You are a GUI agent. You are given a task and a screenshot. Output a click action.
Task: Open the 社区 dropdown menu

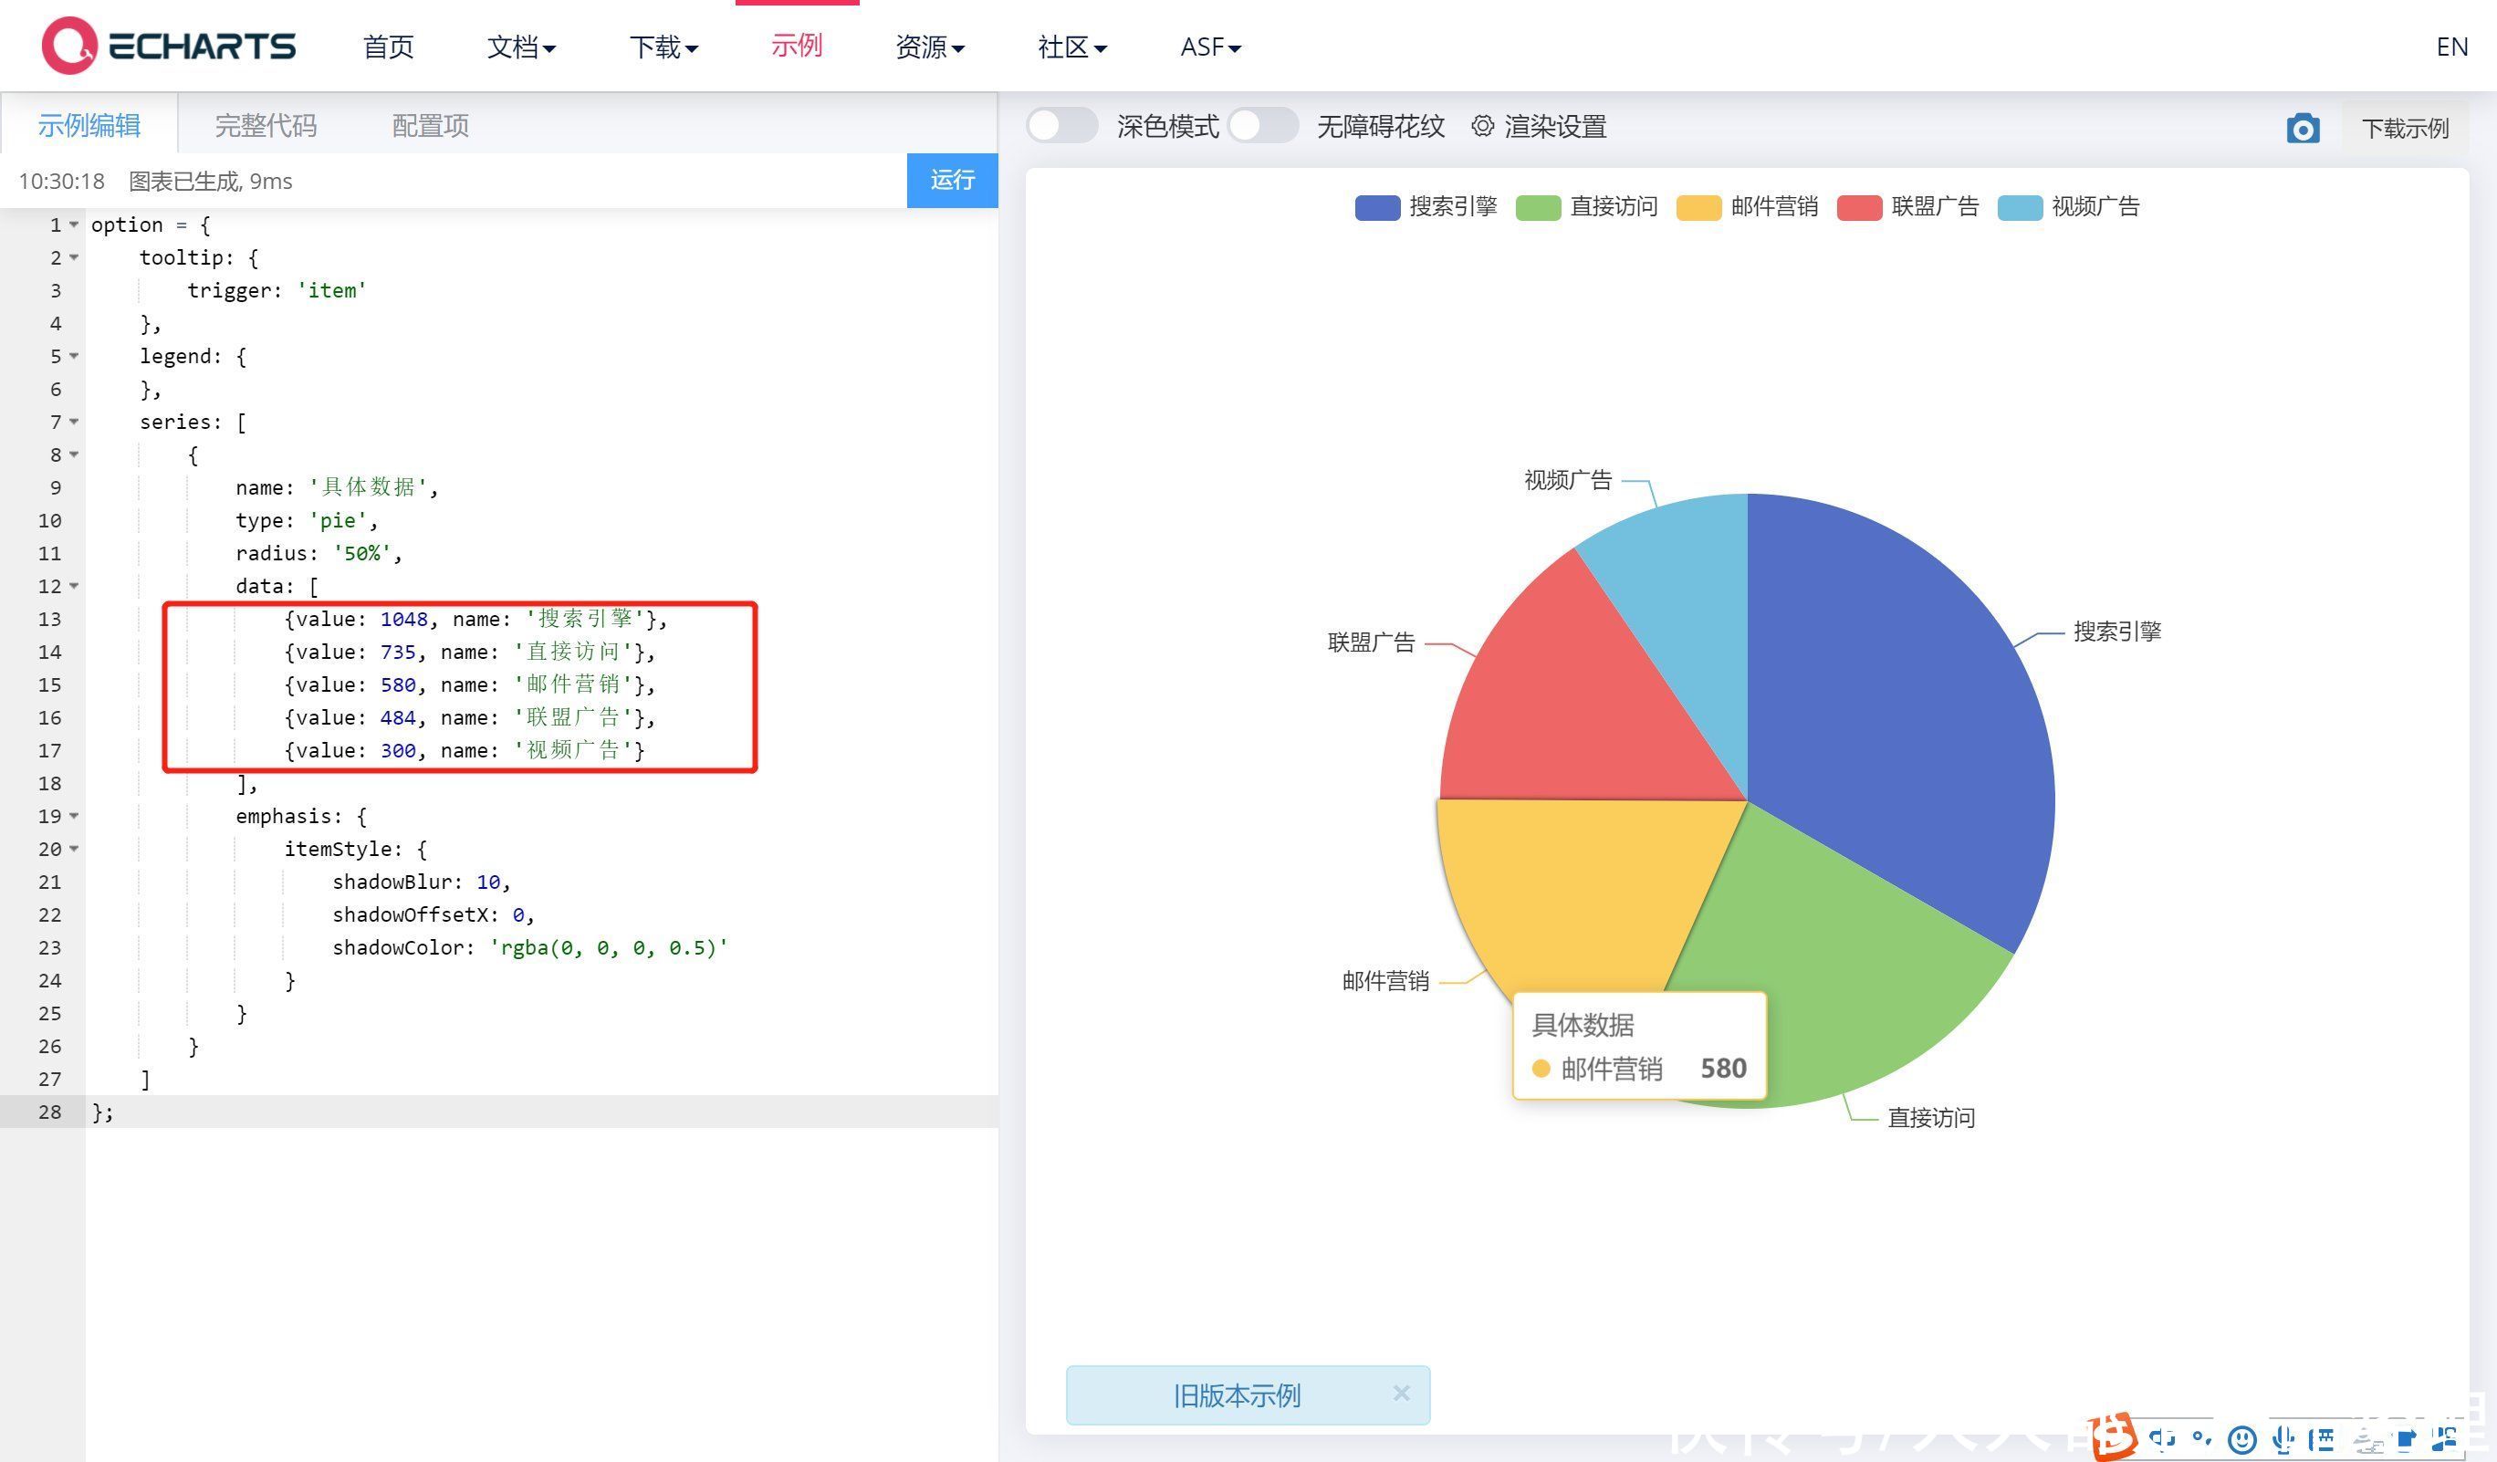[x=1072, y=47]
